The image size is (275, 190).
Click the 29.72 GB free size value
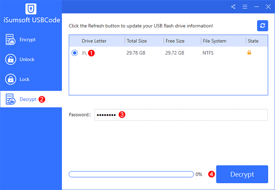(x=175, y=53)
